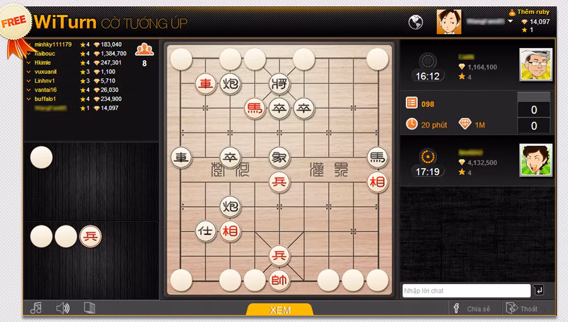Click the 20 phút clock icon
Screen dimensions: 568x322
tap(411, 124)
